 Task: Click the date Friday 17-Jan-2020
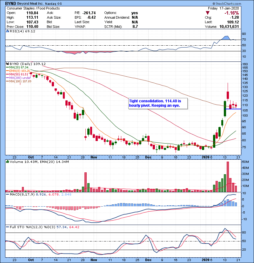coord(224,8)
